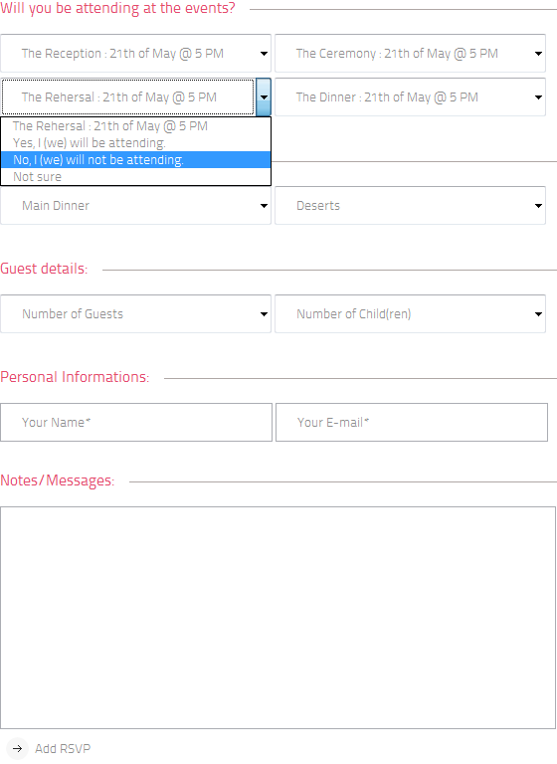Screen dimensions: 557x764
Task: Click the Reception dropdown arrow
Action: click(264, 54)
